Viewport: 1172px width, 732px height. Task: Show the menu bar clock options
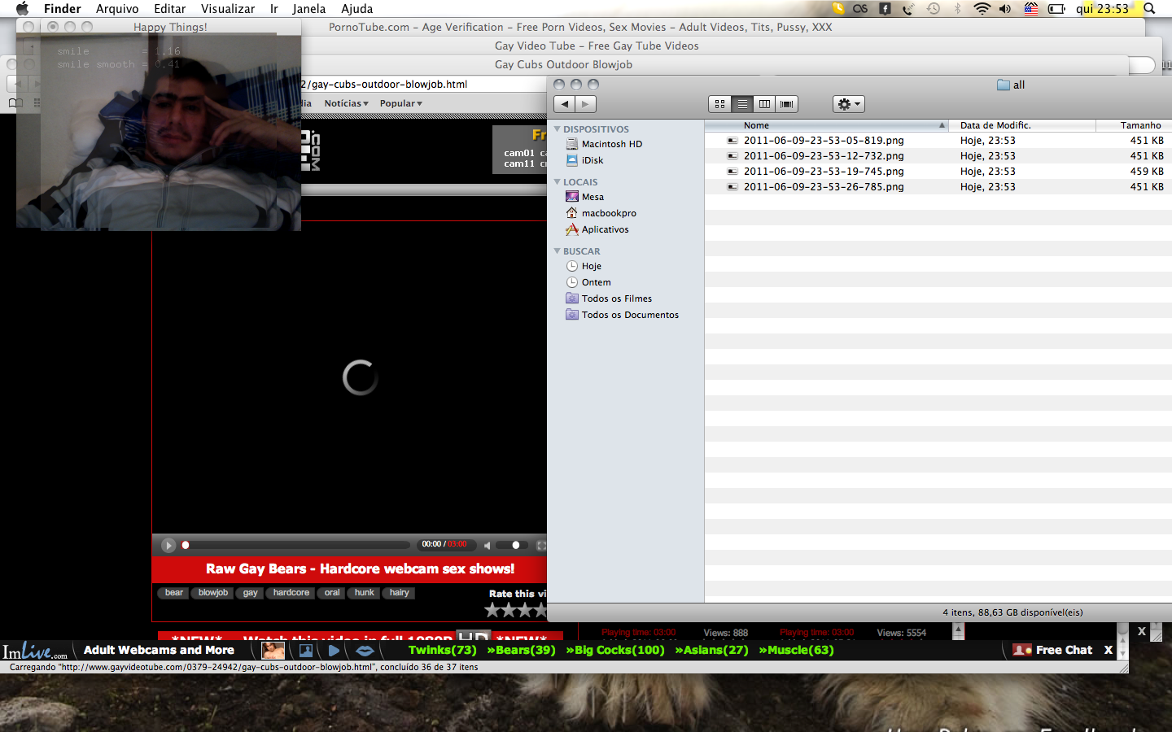1102,9
